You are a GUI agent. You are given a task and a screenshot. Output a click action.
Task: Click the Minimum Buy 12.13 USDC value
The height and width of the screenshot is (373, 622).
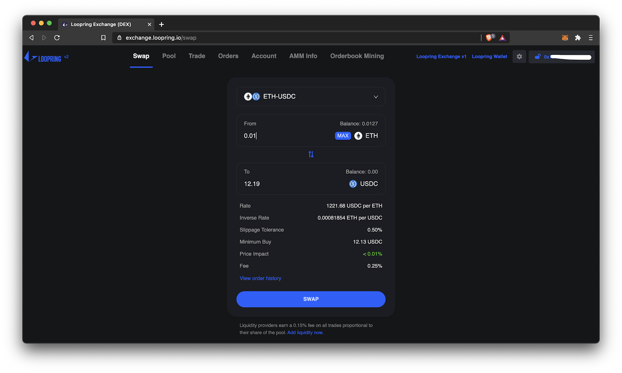point(368,242)
